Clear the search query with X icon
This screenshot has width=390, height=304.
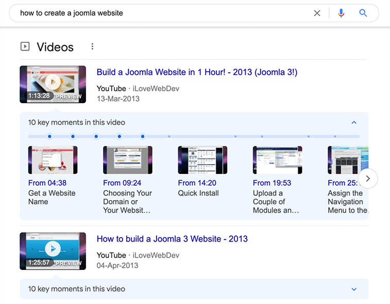(x=317, y=13)
